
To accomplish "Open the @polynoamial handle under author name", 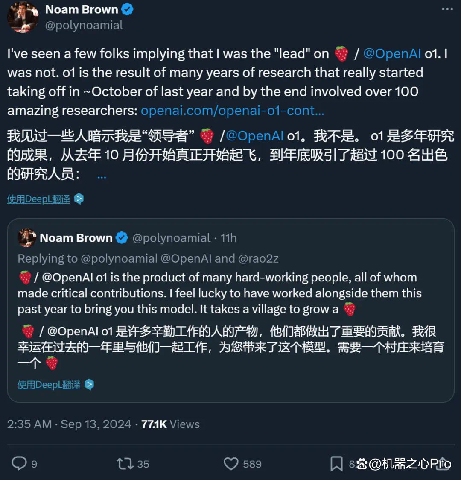I will click(84, 25).
